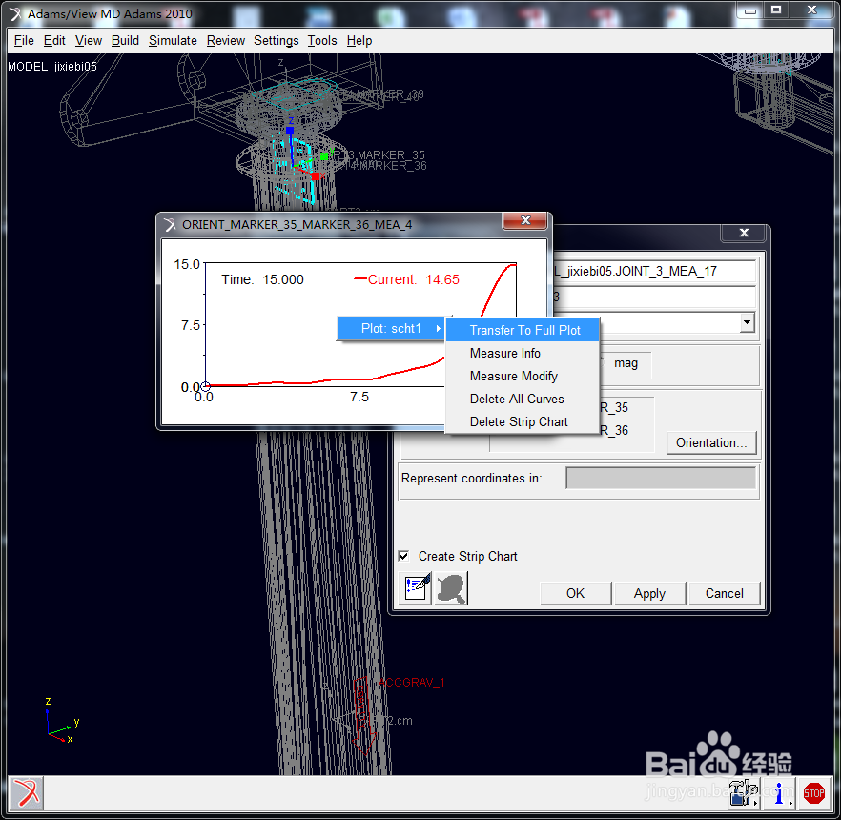Click the ACCGRAV_1 gravity icon
This screenshot has width=841, height=820.
point(363,715)
